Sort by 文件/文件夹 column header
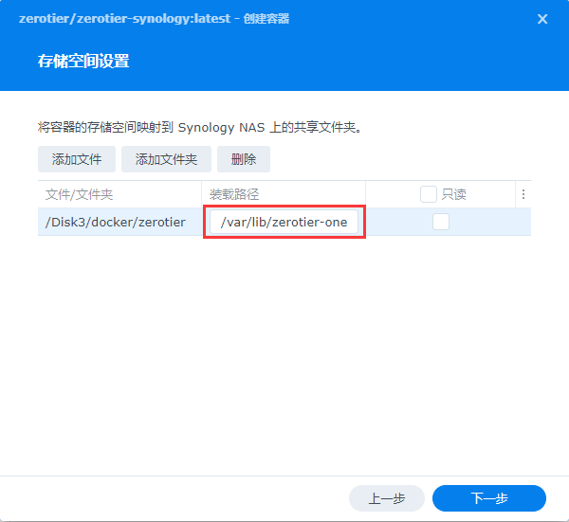Viewport: 569px width, 522px height. (x=80, y=194)
